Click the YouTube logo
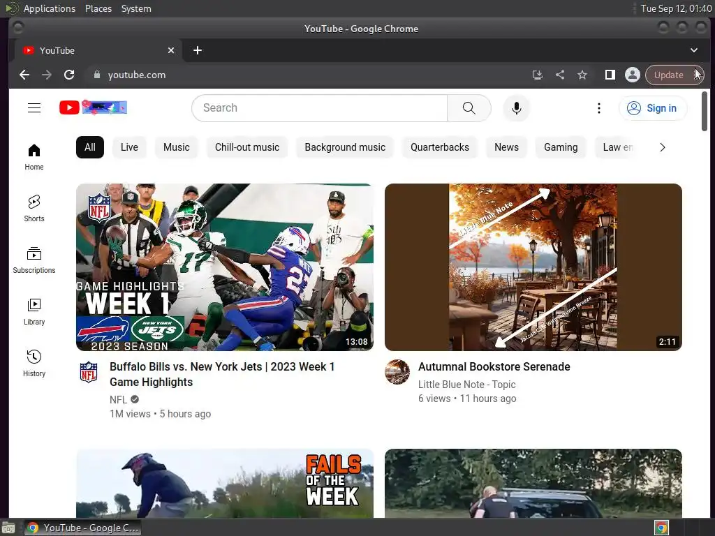The width and height of the screenshot is (715, 536). click(93, 107)
